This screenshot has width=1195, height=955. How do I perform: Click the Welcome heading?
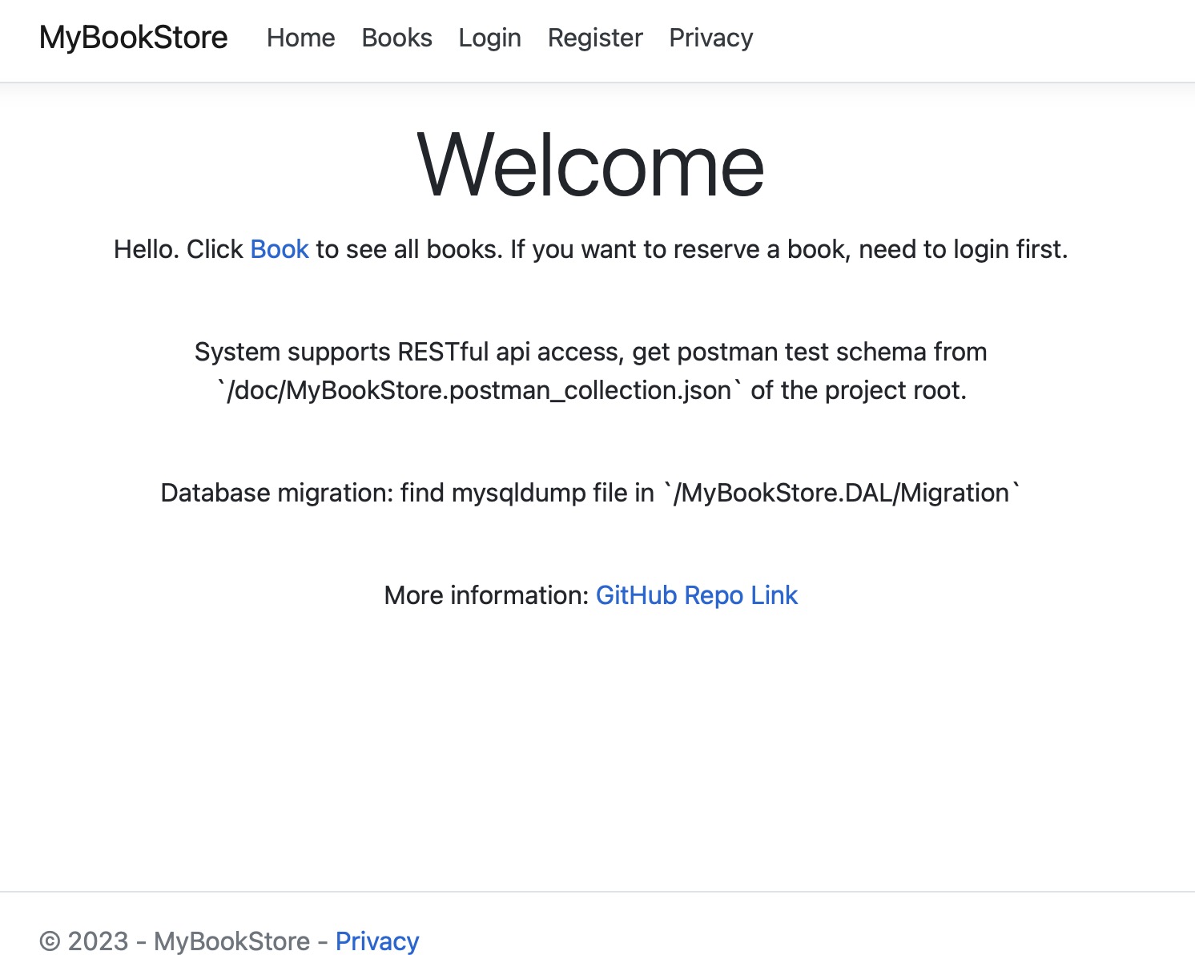pos(591,165)
